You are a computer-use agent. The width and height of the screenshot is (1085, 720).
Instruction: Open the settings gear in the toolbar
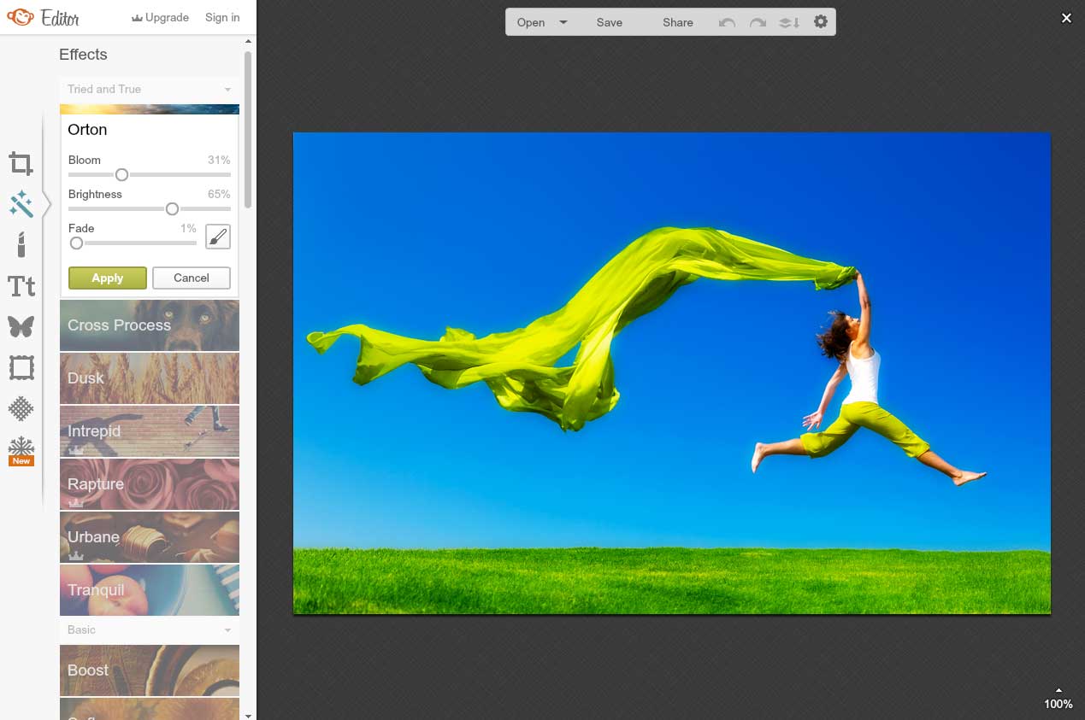click(x=821, y=22)
